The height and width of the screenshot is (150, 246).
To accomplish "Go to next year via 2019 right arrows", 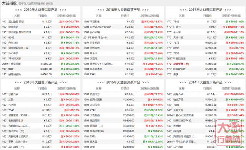I will tap(63, 10).
